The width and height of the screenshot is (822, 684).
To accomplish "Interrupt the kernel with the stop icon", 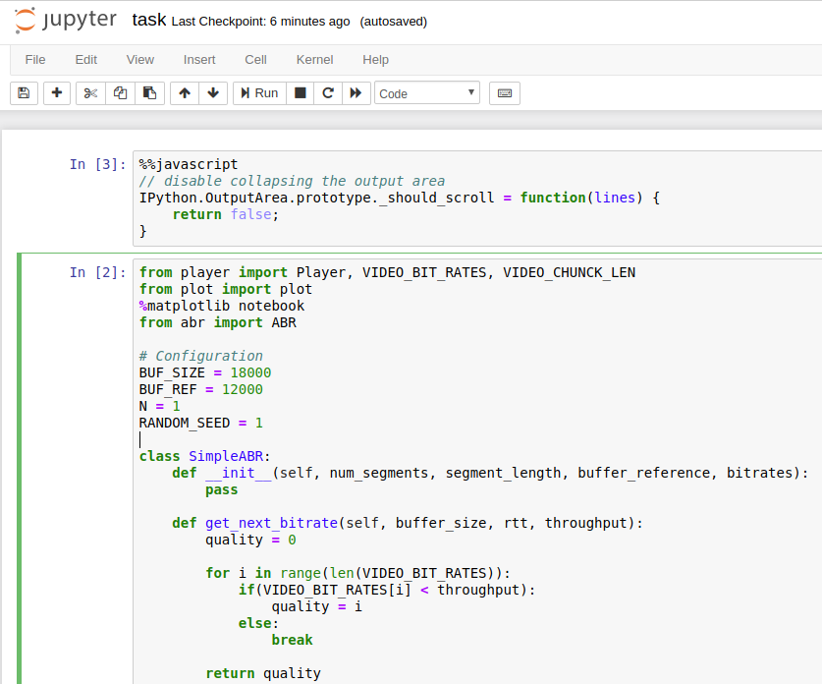I will [x=300, y=93].
